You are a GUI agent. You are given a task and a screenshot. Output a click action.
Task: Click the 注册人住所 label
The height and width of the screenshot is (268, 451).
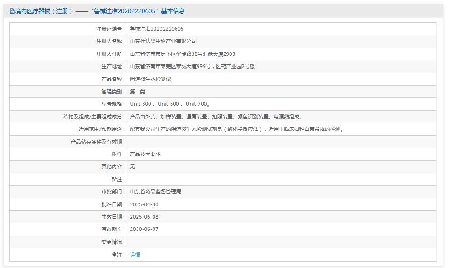[109, 54]
